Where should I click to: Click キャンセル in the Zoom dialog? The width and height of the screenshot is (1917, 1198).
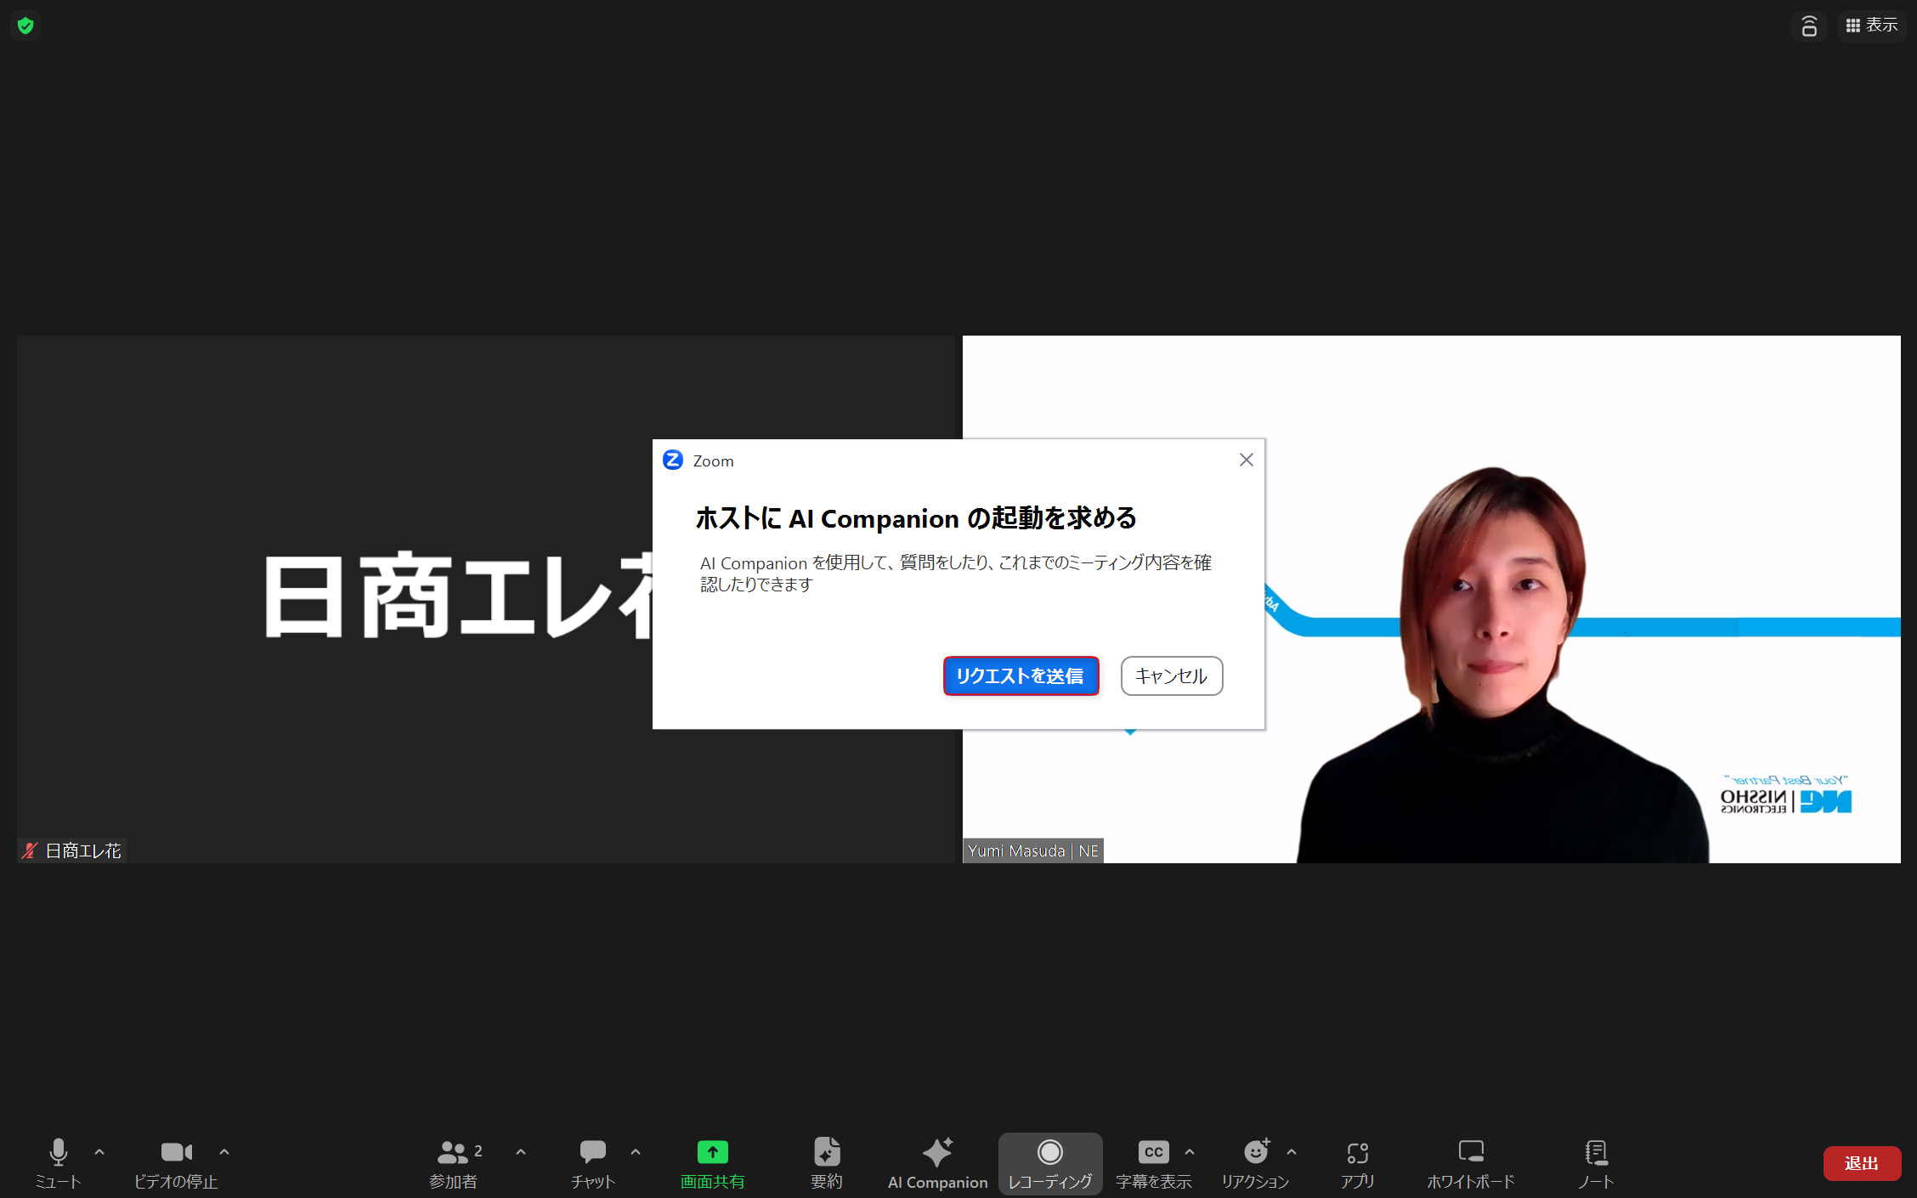(x=1172, y=675)
